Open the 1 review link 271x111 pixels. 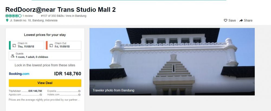[28, 16]
